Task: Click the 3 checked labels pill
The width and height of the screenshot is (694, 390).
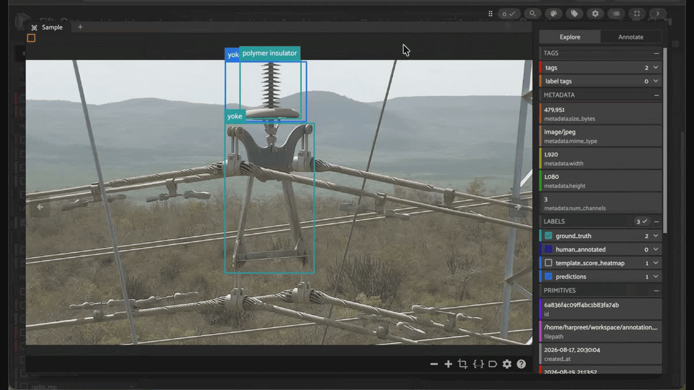Action: point(641,221)
